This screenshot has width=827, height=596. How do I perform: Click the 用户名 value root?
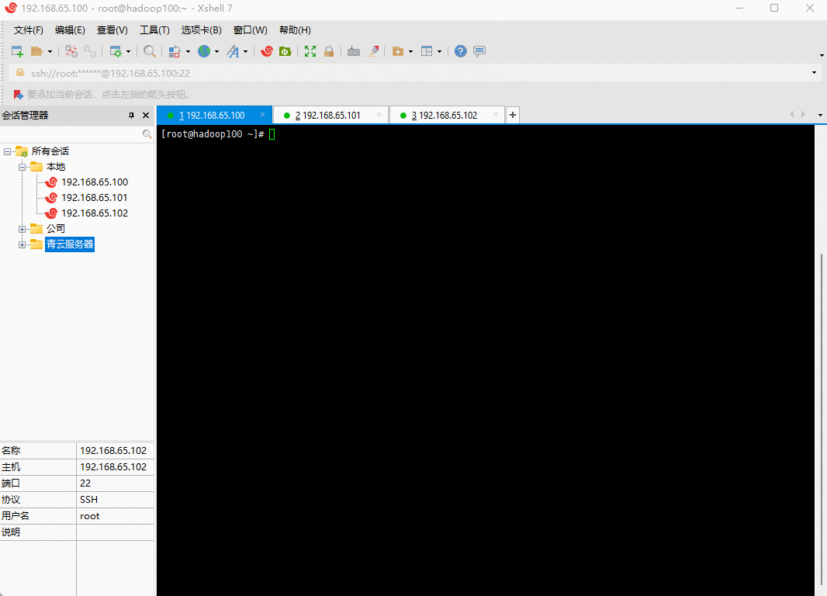(90, 516)
